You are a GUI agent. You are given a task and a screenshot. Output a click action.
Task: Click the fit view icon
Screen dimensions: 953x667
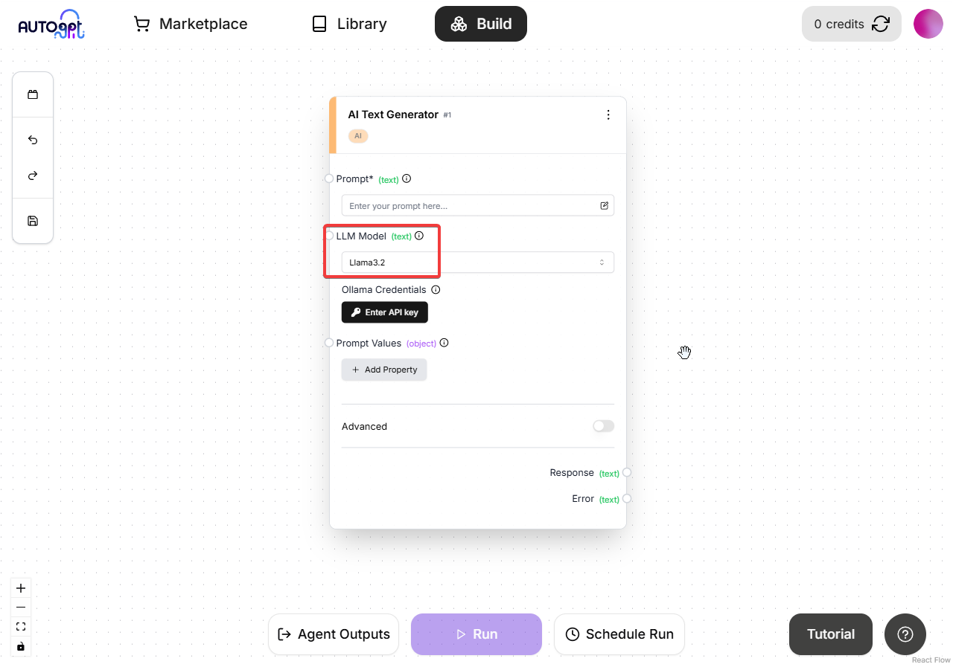pos(21,627)
